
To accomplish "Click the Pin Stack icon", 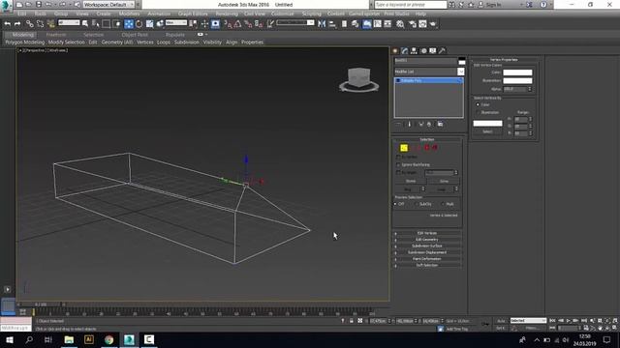I will click(x=398, y=125).
